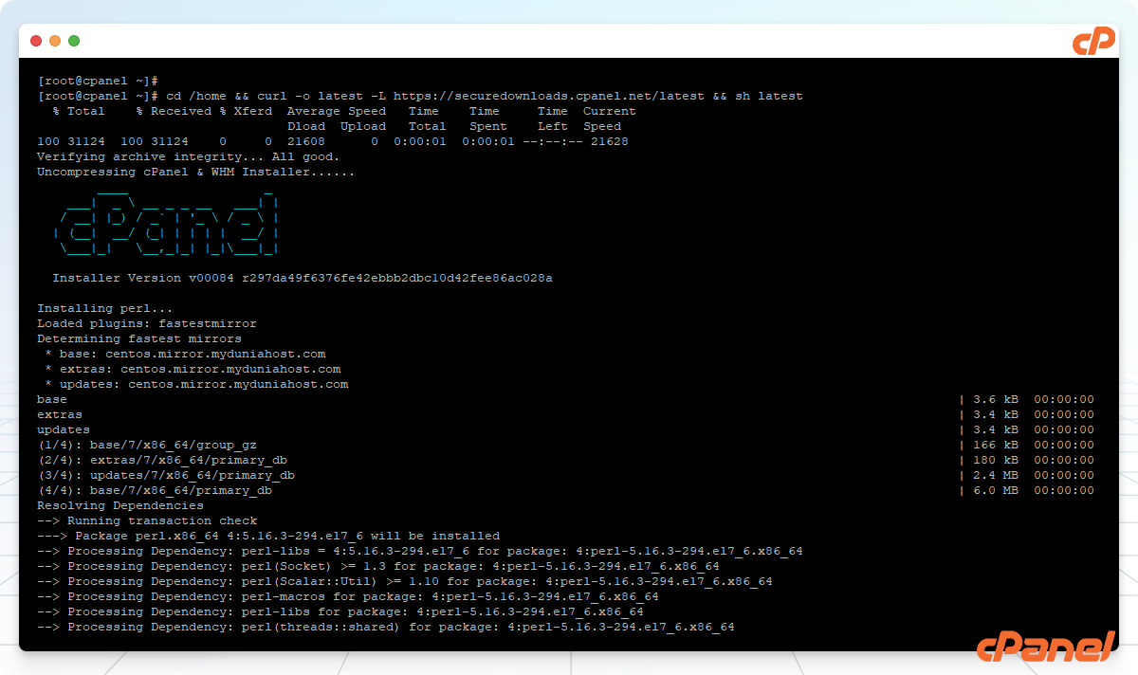This screenshot has height=675, width=1138.
Task: Click the first empty root@cpanel prompt line
Action: pyautogui.click(x=97, y=81)
